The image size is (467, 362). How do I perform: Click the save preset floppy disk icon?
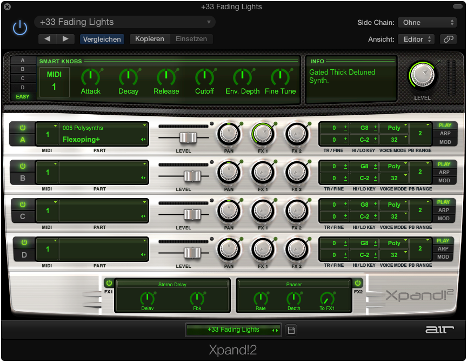(291, 330)
